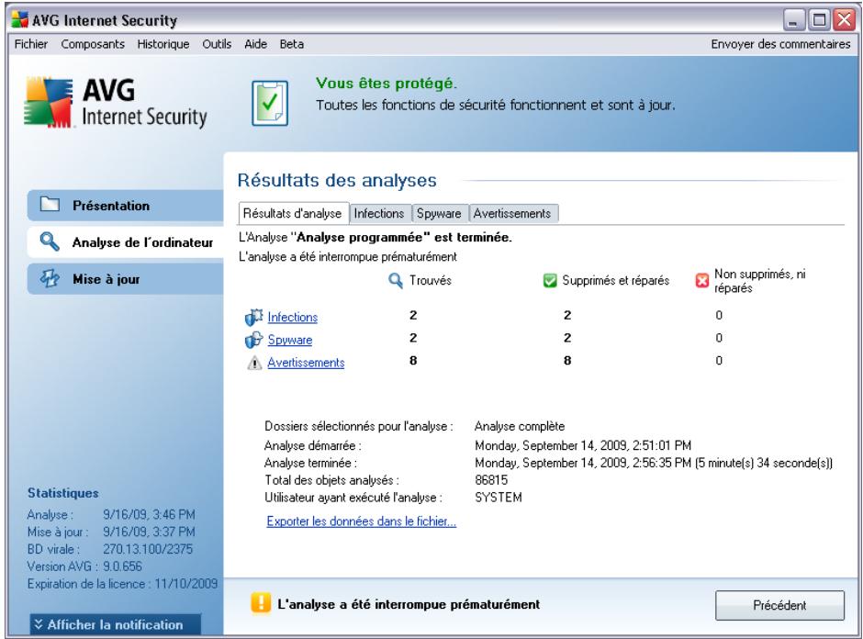Click the green Supprimés et réparés icon
The image size is (863, 639).
tap(550, 281)
